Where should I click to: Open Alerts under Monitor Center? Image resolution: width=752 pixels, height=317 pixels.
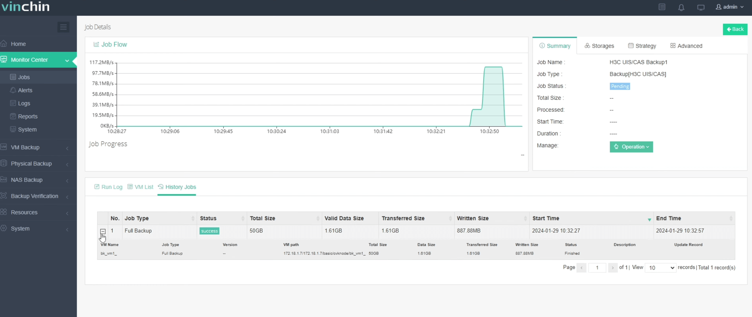38,90
